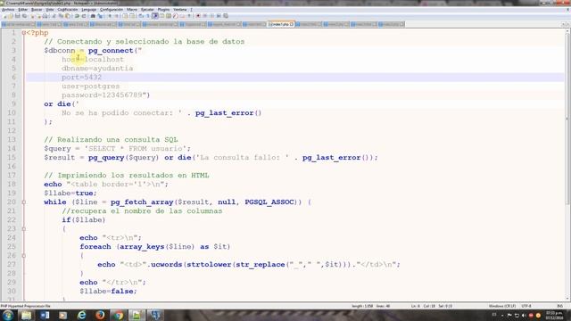
Task: Collapse the while loop fold at line 20
Action: point(24,202)
